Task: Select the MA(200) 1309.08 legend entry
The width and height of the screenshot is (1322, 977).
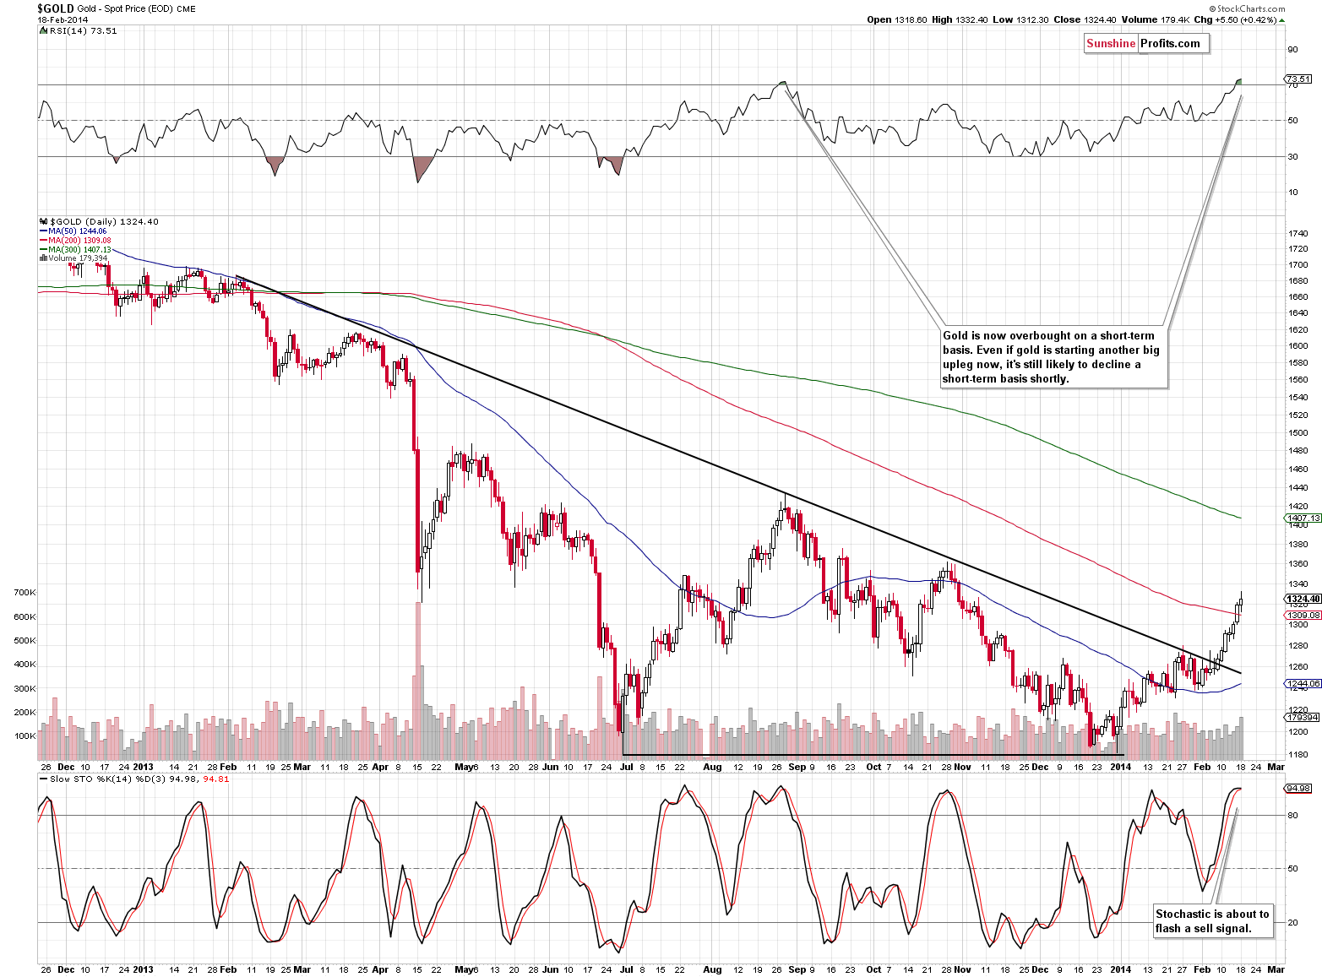Action: tap(79, 241)
